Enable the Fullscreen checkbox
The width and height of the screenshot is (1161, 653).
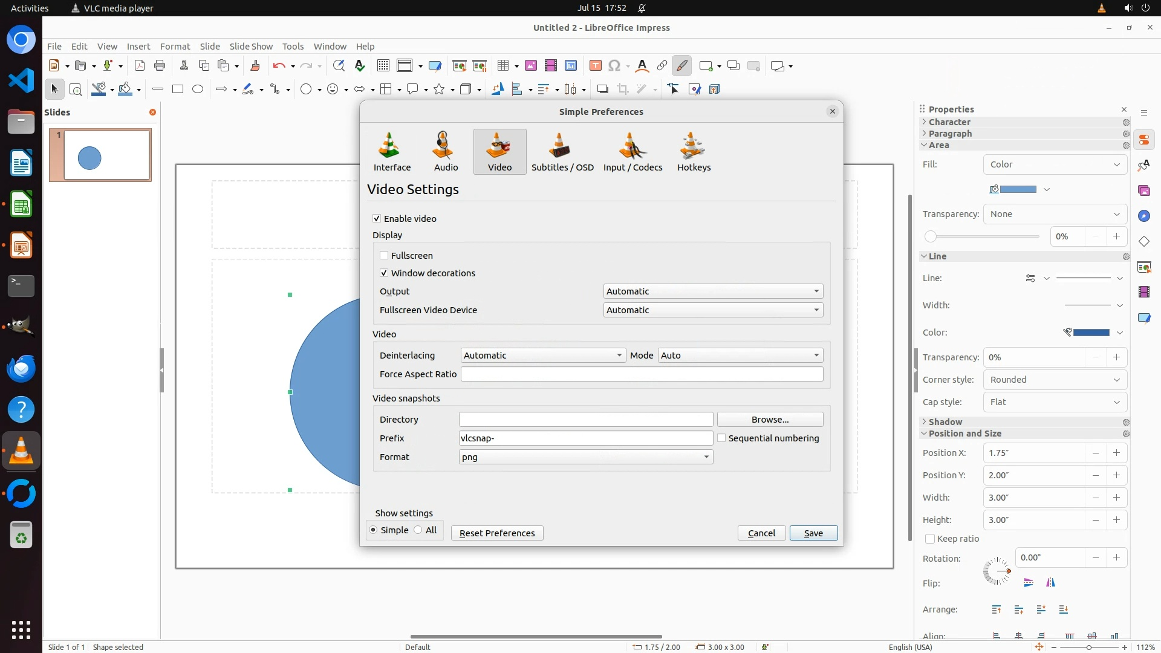coord(384,256)
